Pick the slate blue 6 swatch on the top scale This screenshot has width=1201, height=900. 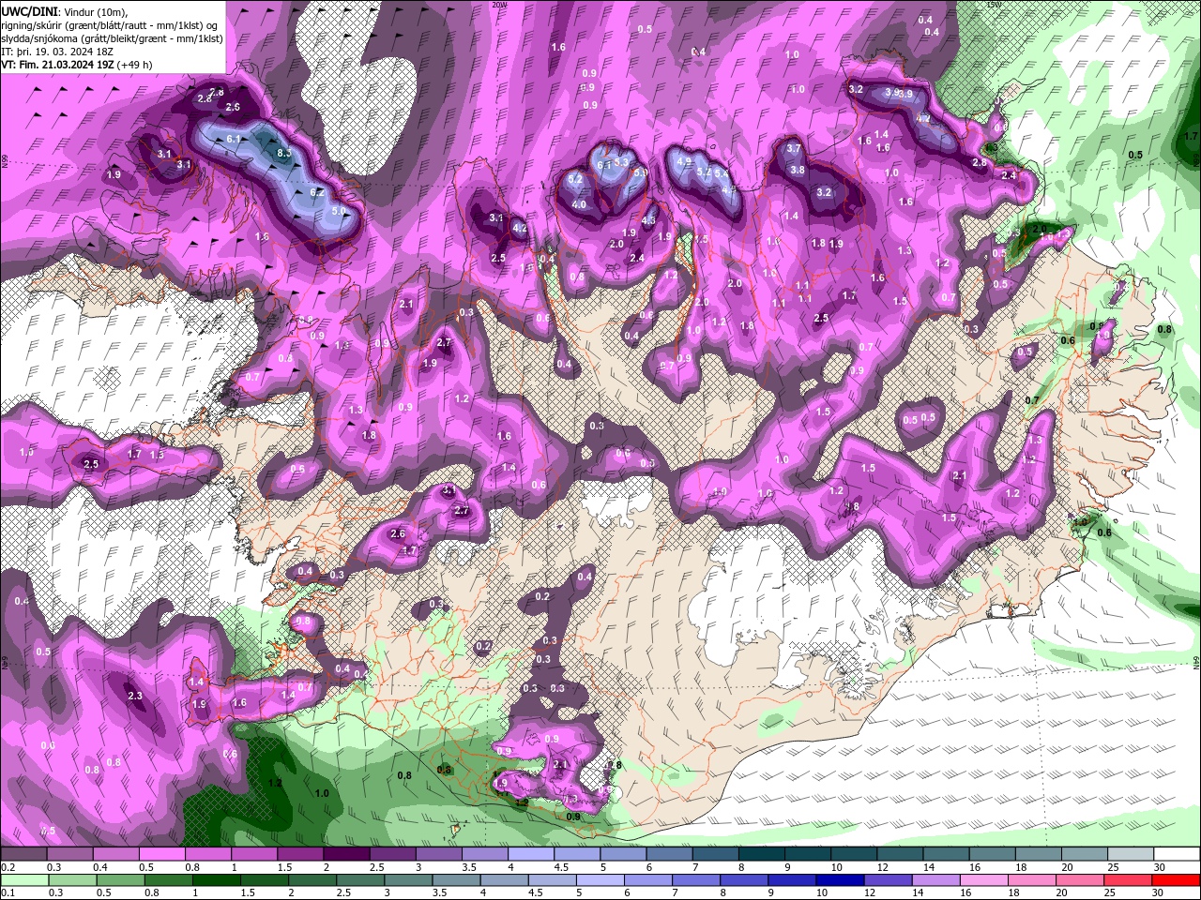pyautogui.click(x=670, y=854)
